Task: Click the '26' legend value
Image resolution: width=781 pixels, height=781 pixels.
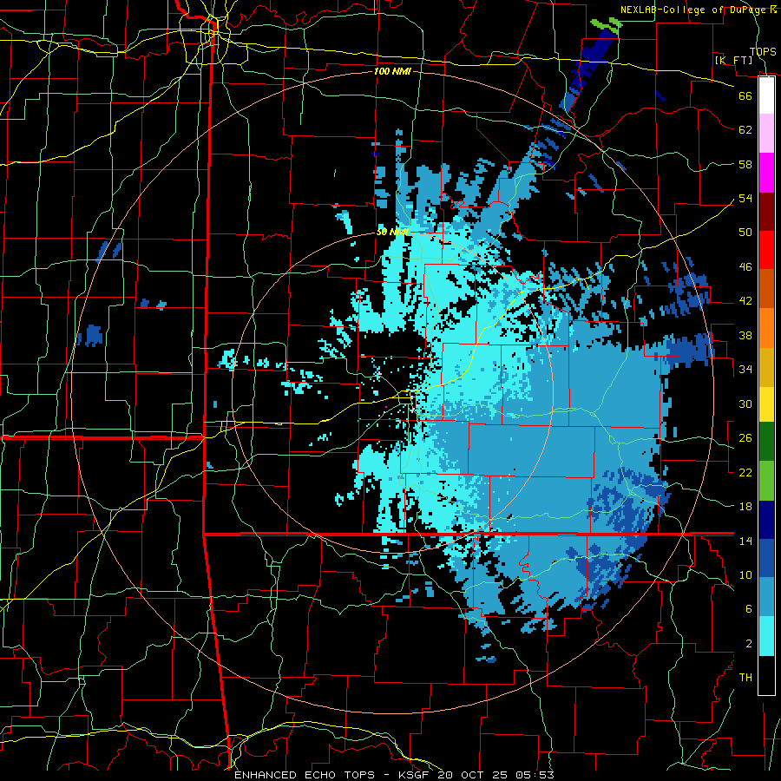Action: tap(745, 438)
